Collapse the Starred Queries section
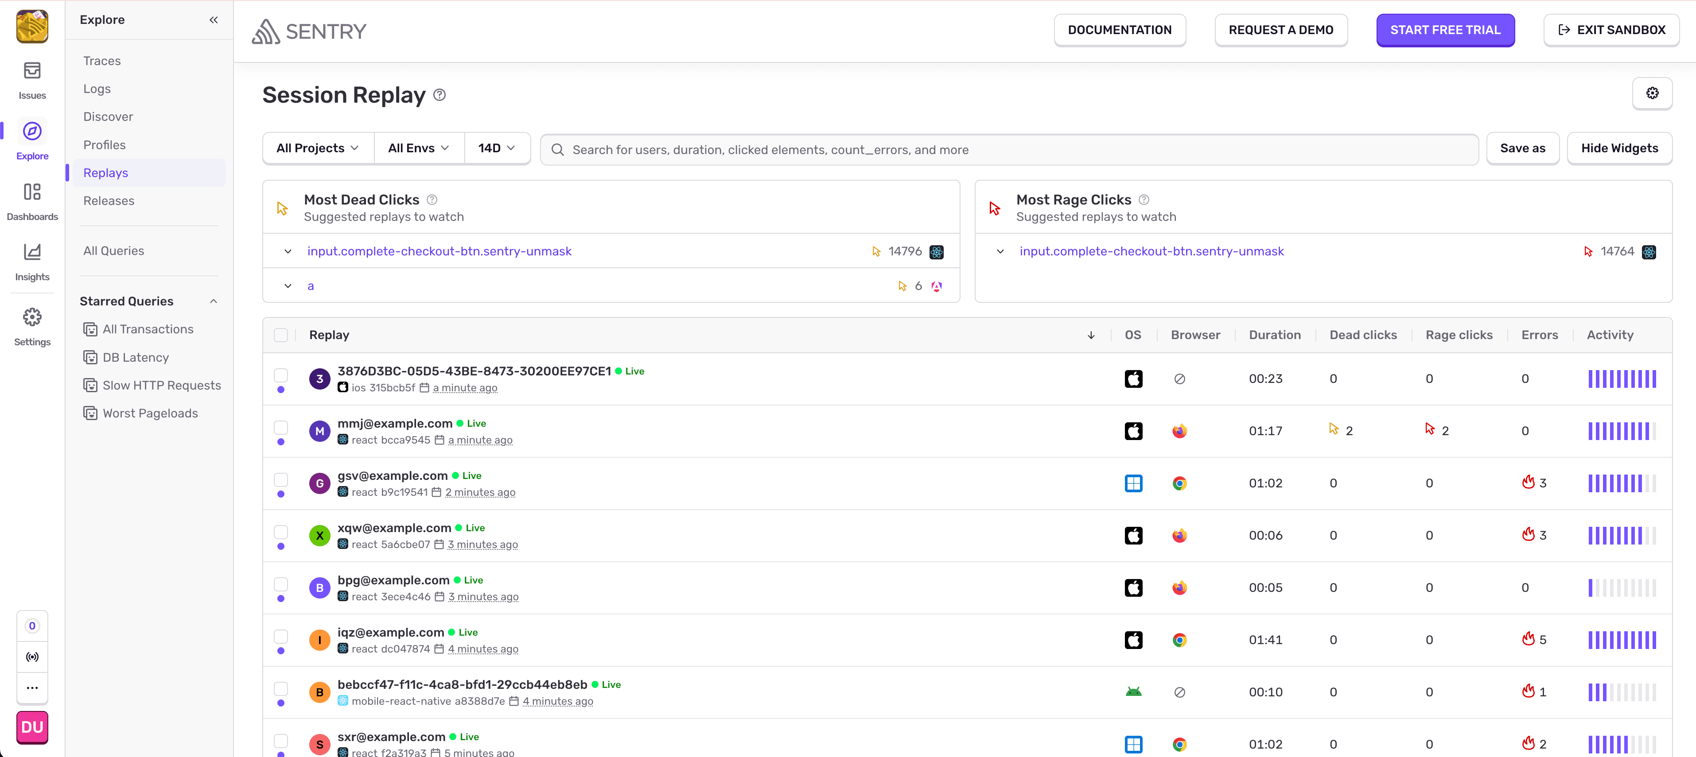 (213, 301)
